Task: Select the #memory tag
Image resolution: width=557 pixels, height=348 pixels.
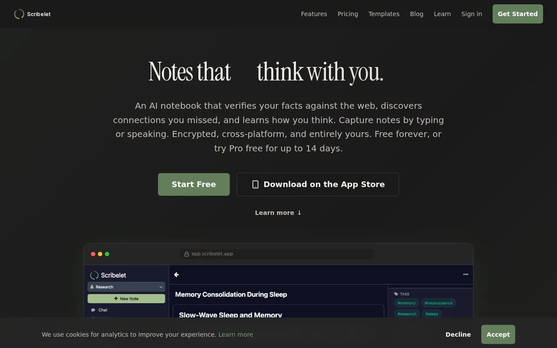Action: (x=406, y=303)
